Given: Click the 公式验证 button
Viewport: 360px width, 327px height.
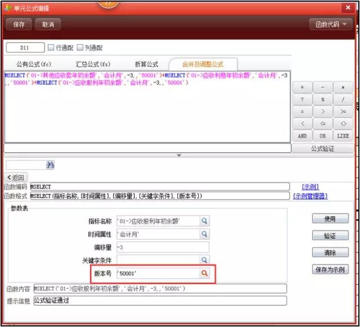Looking at the screenshot, I should [322, 148].
